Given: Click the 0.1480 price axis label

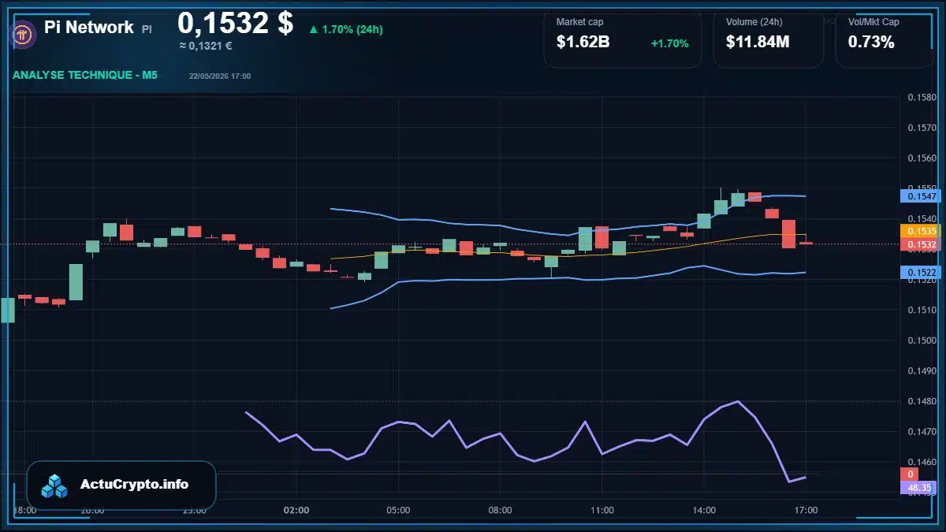Looking at the screenshot, I should pos(922,401).
